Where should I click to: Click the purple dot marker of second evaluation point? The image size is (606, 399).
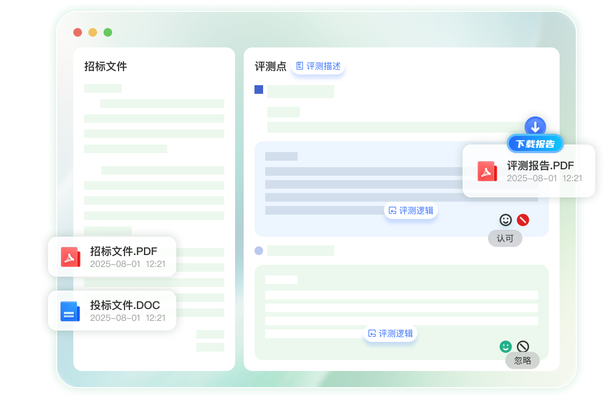click(258, 250)
